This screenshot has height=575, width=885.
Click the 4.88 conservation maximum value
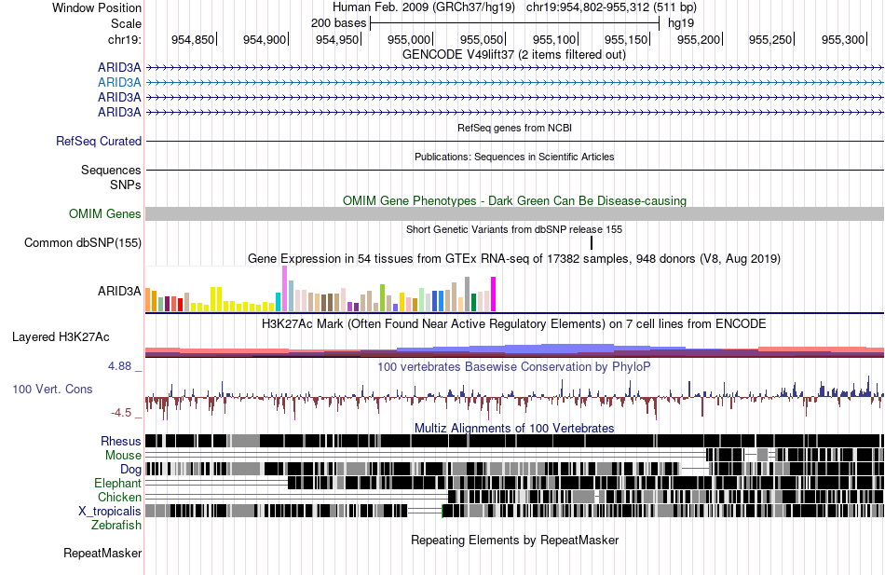coord(119,366)
